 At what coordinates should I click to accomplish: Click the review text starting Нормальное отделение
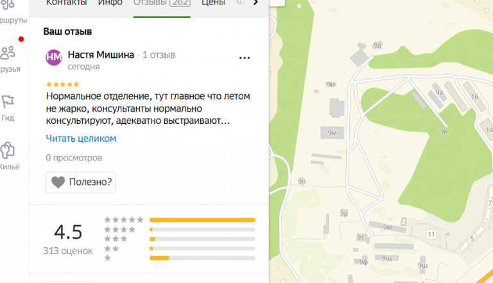148,108
